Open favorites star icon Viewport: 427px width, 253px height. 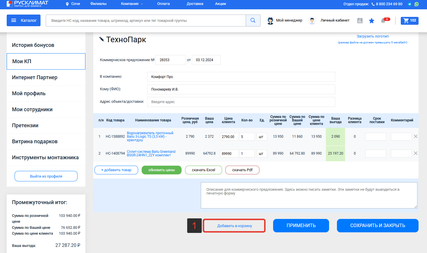(372, 21)
